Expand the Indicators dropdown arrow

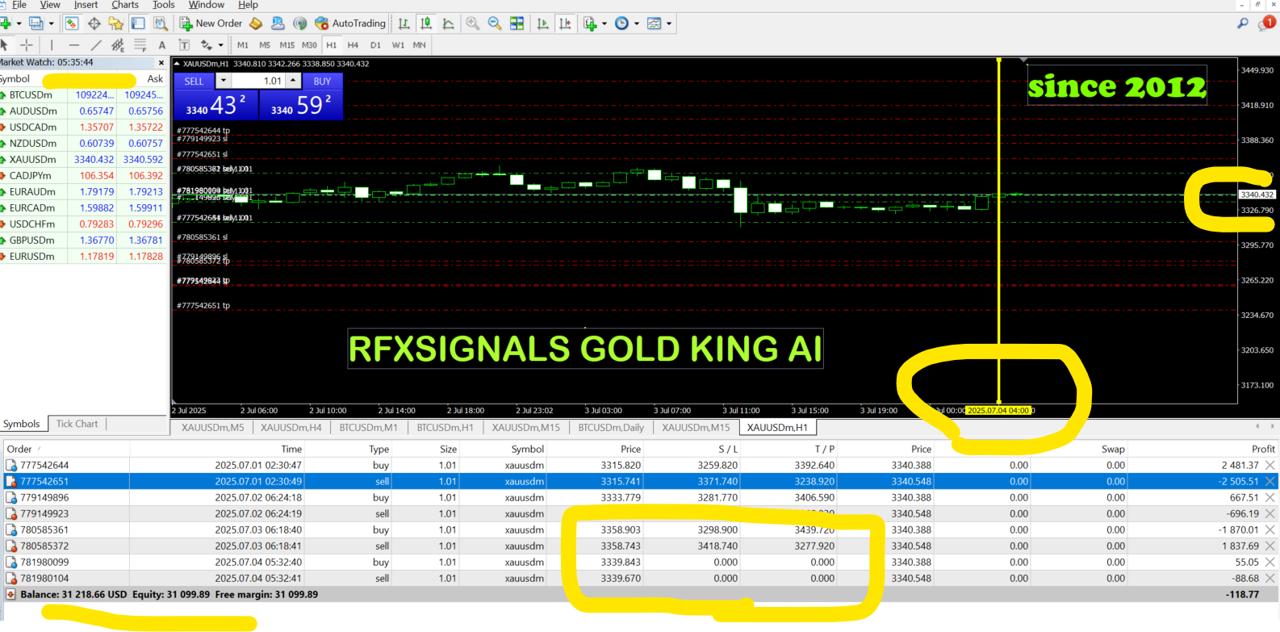coord(604,23)
